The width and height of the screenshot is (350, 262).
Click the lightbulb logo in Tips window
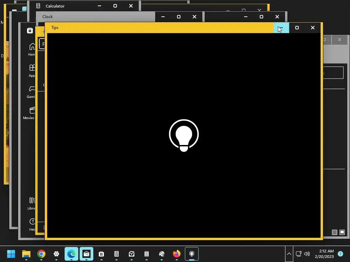pos(184,135)
